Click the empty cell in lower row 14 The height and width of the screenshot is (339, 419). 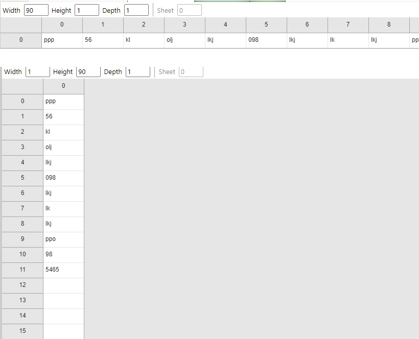63,317
